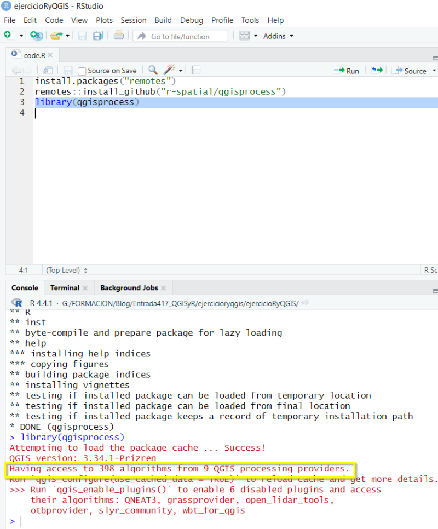This screenshot has width=438, height=529.
Task: Toggle the Source on Save checkbox
Action: (x=82, y=71)
